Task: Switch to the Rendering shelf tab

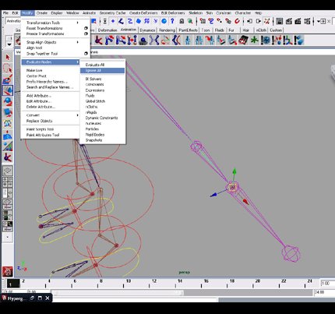Action: (x=167, y=30)
